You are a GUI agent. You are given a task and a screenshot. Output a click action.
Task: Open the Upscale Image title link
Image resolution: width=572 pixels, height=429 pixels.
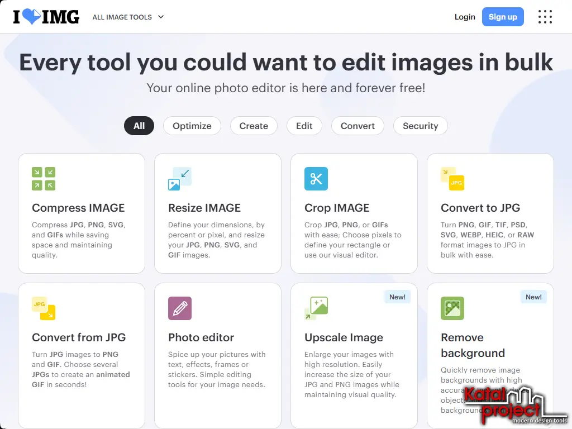point(344,337)
